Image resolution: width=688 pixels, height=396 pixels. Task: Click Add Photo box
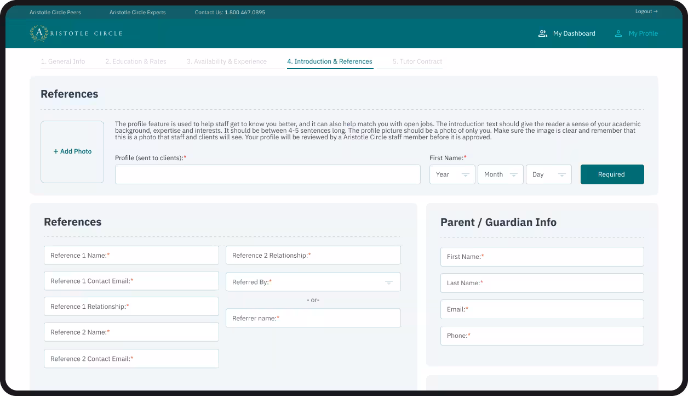[72, 152]
